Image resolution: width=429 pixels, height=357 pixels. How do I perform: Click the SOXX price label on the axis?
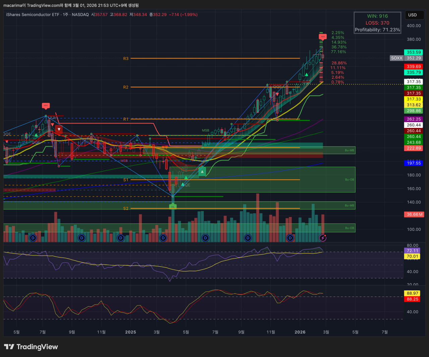tap(396, 58)
